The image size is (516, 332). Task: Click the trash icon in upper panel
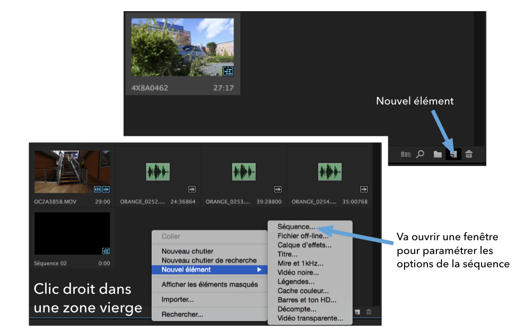[469, 154]
